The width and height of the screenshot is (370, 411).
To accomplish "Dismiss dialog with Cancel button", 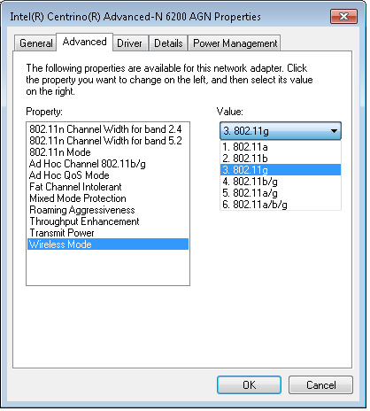I will point(320,385).
